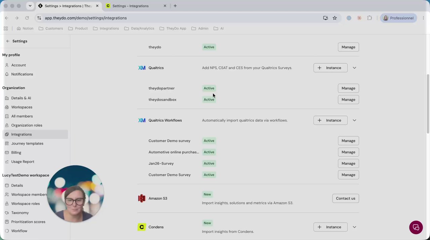Click the browser back arrow
This screenshot has width=430, height=240.
click(x=7, y=18)
